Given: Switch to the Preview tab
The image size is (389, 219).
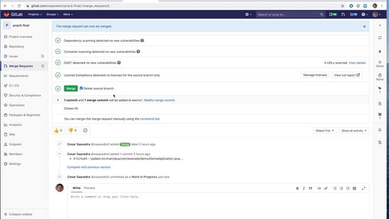Looking at the screenshot, I should coord(89,188).
